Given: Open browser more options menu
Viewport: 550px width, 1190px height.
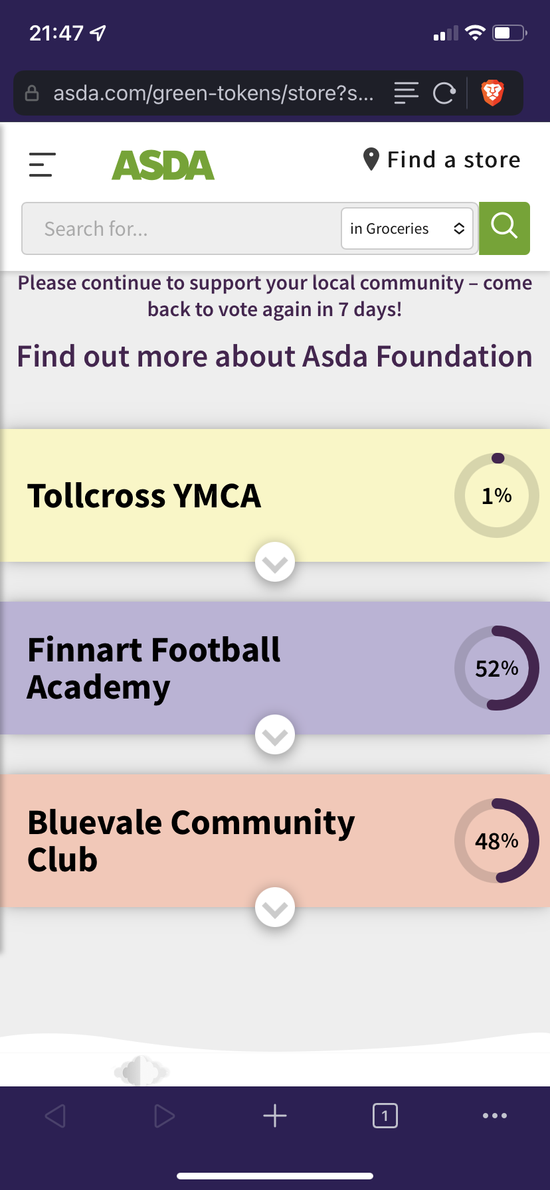Looking at the screenshot, I should pos(495,1116).
